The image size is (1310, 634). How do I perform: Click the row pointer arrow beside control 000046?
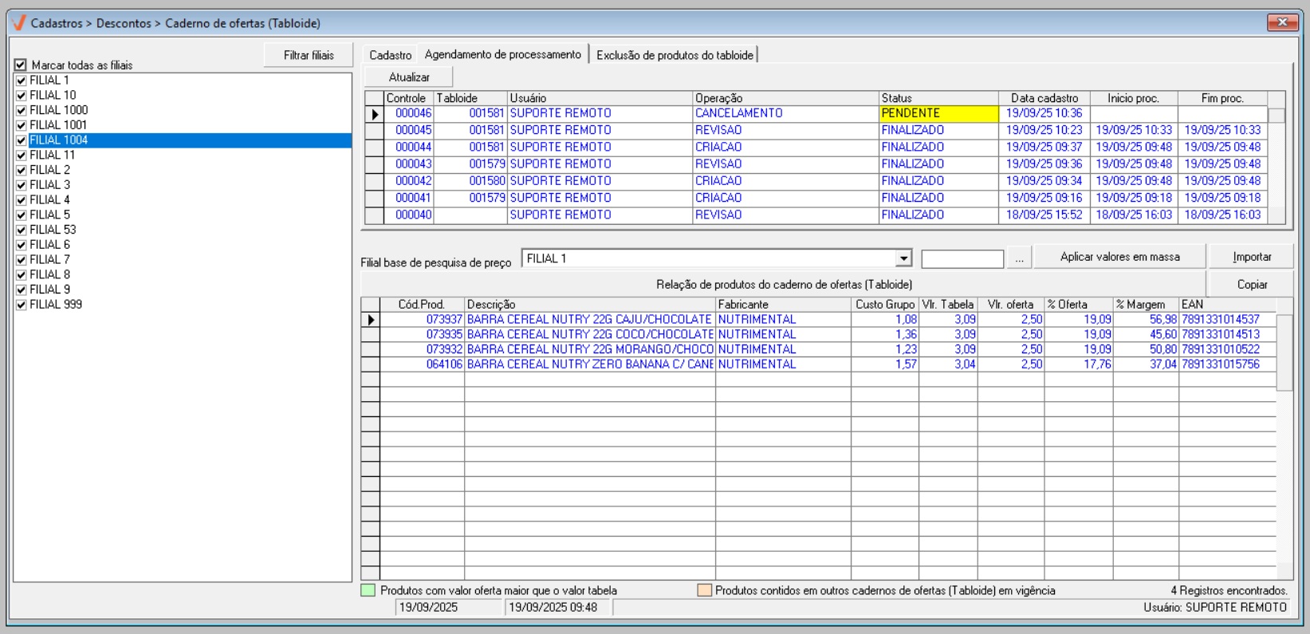pos(375,114)
